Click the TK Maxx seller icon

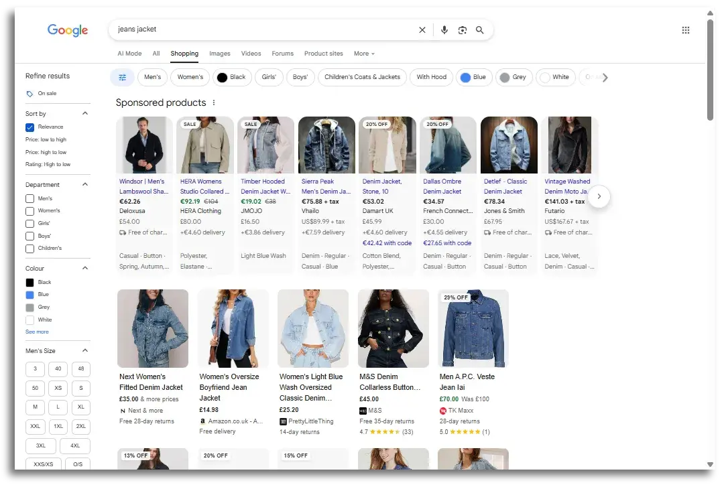(443, 411)
